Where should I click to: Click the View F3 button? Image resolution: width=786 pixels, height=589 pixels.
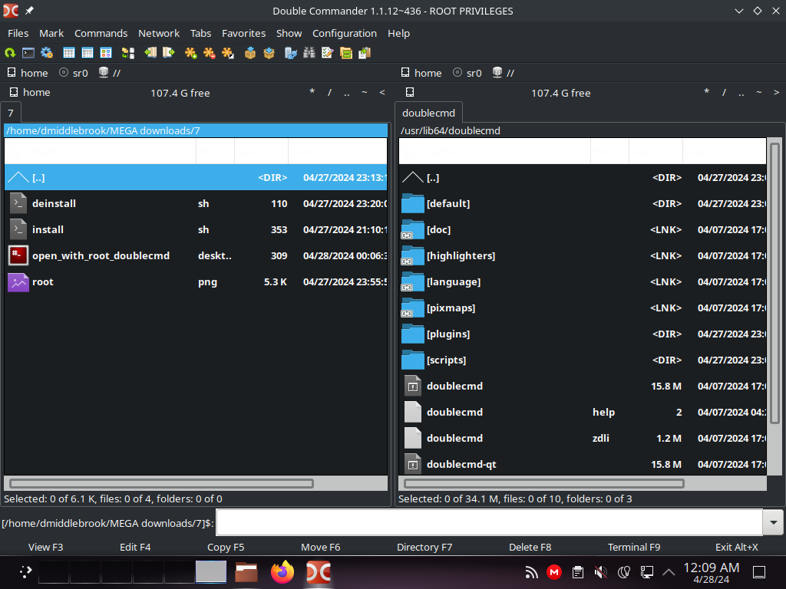tap(45, 547)
